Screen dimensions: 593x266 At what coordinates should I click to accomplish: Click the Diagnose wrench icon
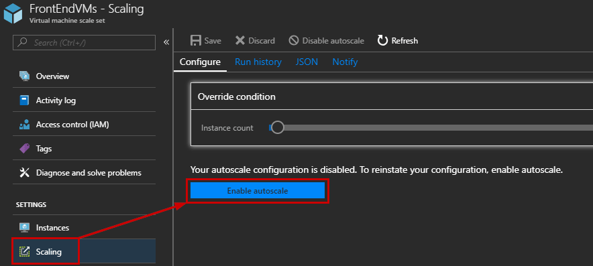click(x=24, y=173)
